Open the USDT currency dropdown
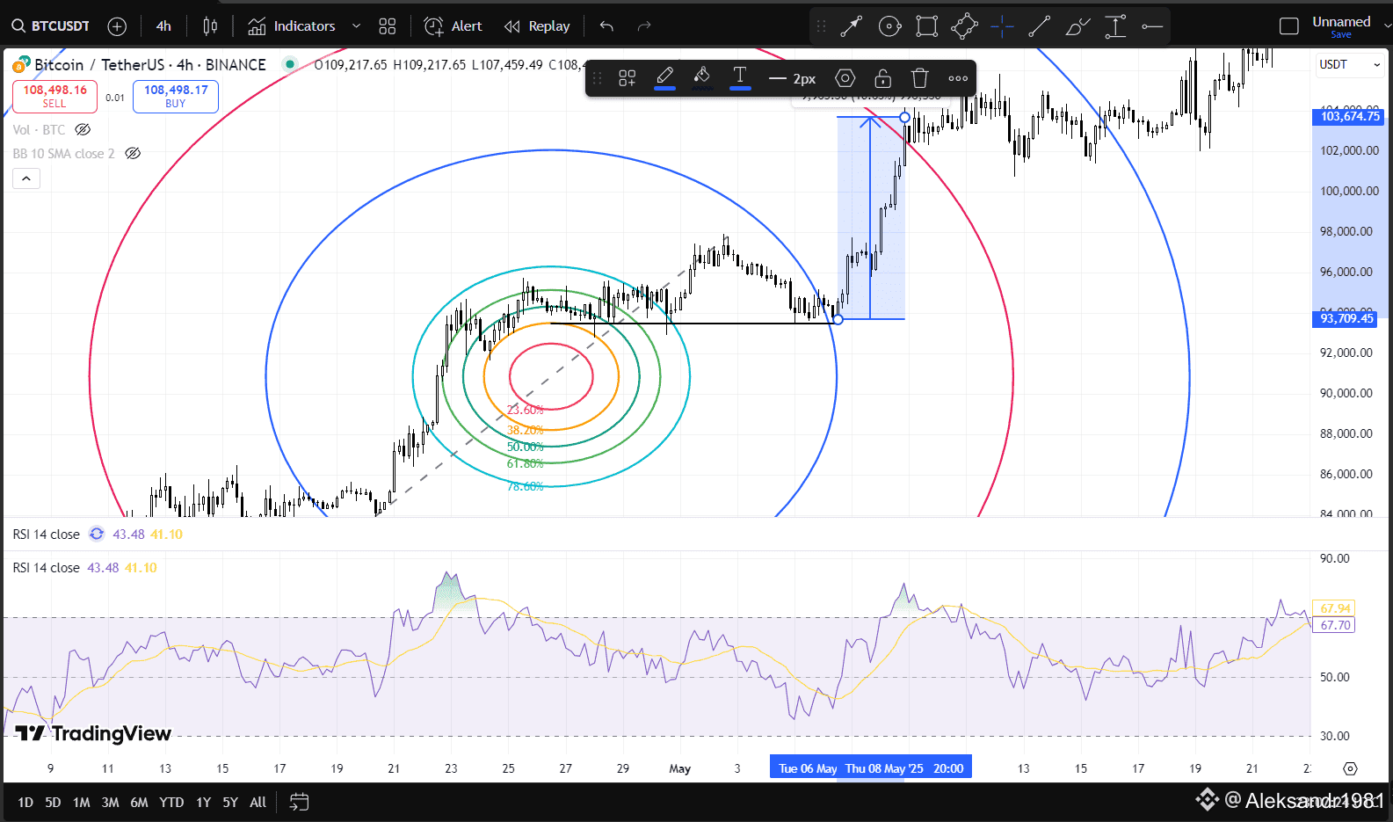Screen dimensions: 1393x822 tap(1349, 65)
